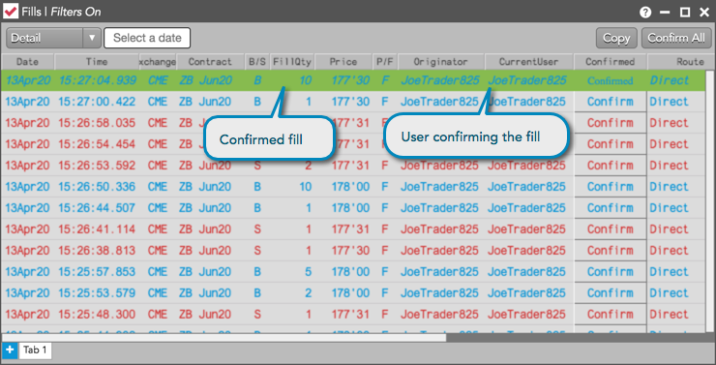Screen dimensions: 716x365
Task: Sort by the Date column header
Action: (27, 62)
